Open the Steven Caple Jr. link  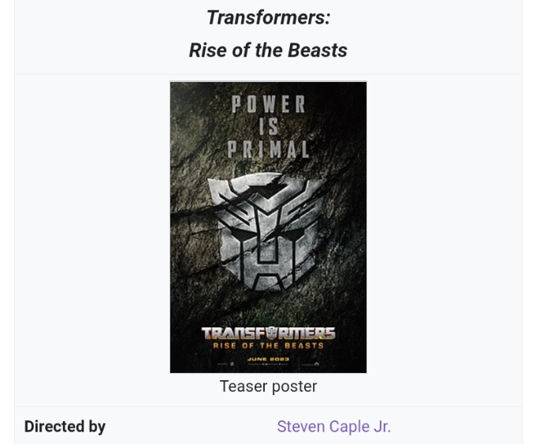click(333, 427)
